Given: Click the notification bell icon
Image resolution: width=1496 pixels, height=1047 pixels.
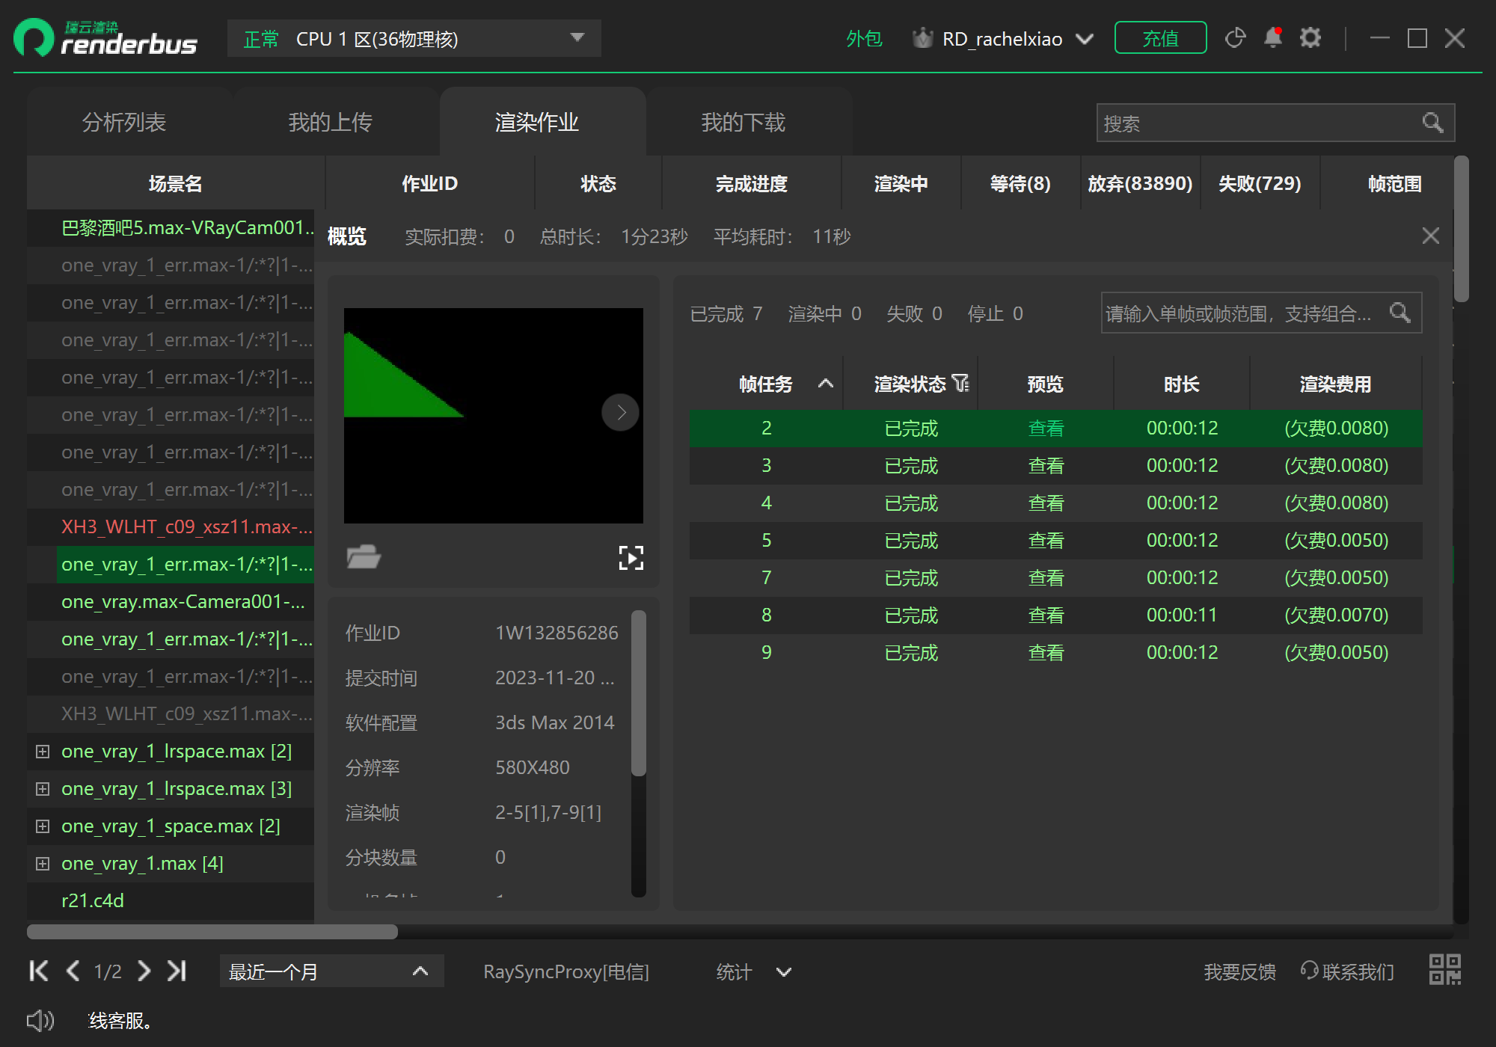Looking at the screenshot, I should [1272, 38].
